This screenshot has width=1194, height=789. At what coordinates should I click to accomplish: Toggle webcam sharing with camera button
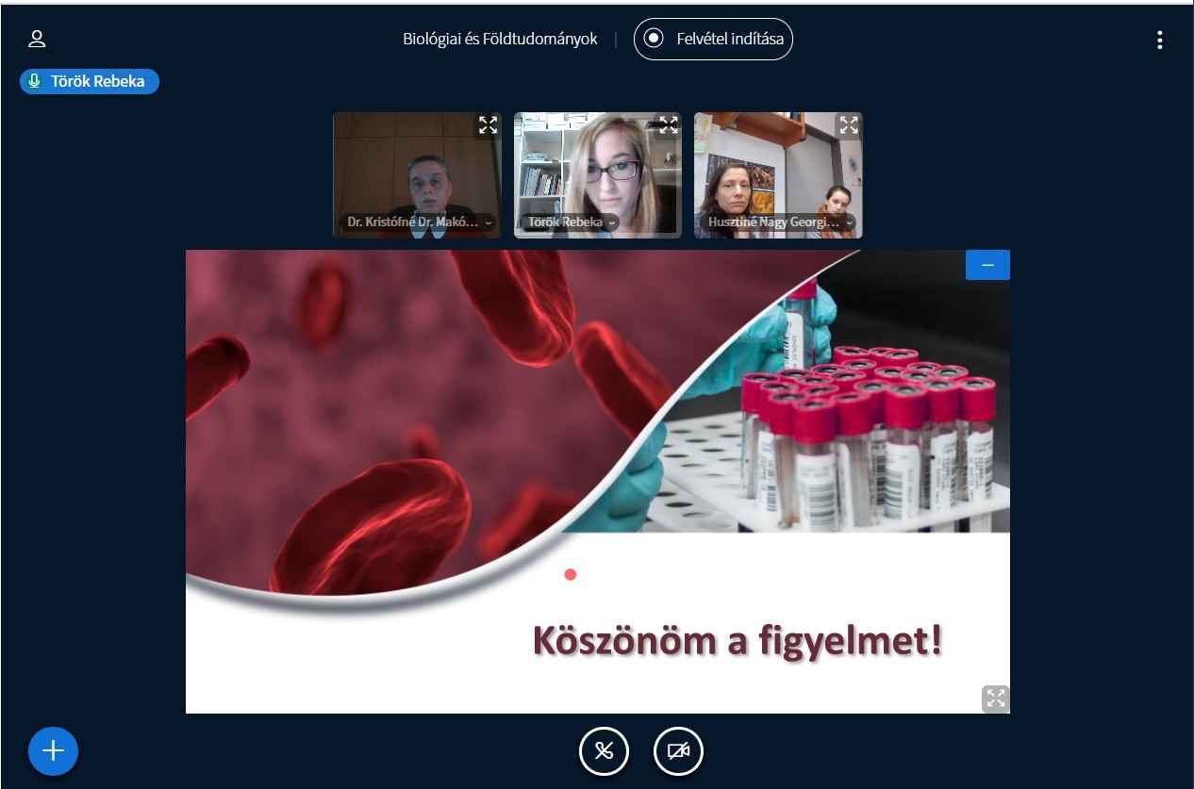point(678,751)
